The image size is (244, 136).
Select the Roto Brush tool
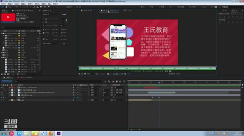pos(45,7)
